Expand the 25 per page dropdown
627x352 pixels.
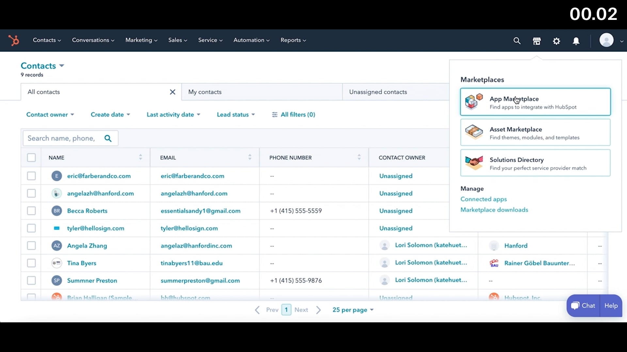pos(353,310)
